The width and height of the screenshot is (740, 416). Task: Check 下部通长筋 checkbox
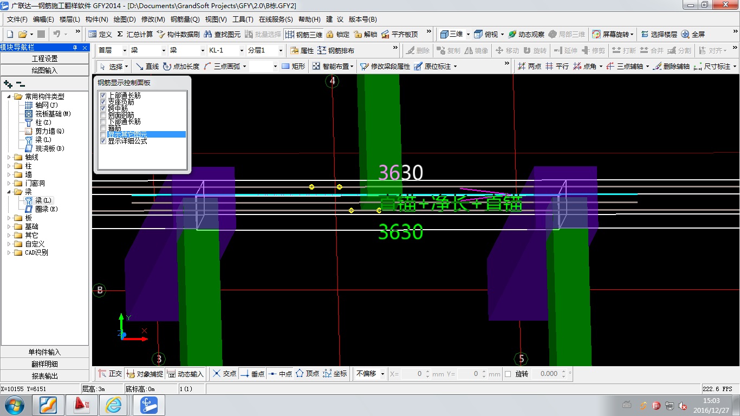[x=103, y=121]
